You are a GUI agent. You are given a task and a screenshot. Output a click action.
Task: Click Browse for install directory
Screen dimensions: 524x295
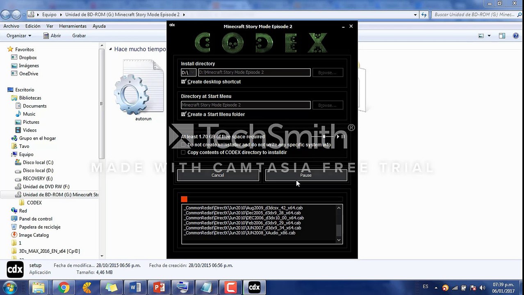coord(328,73)
